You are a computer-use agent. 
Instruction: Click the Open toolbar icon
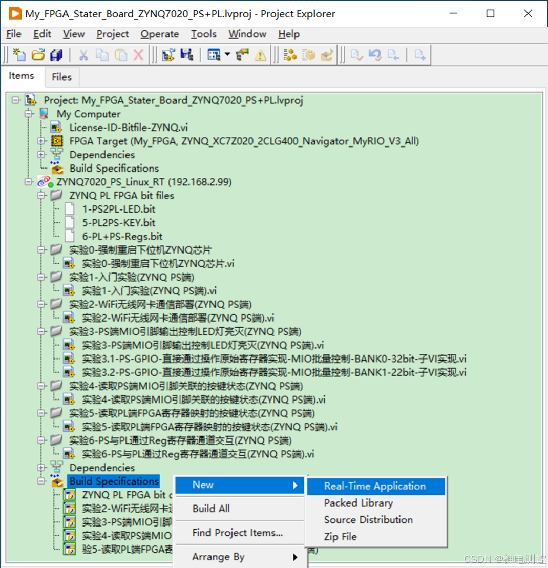[x=38, y=55]
